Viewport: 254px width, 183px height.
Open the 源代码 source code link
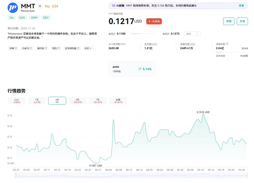(42, 48)
